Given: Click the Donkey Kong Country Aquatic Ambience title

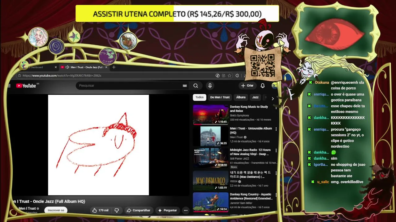Looking at the screenshot, I should pyautogui.click(x=251, y=196).
